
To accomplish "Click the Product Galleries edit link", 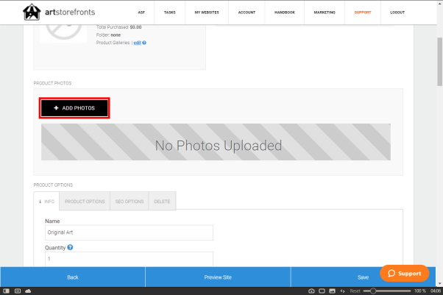I will click(x=136, y=43).
